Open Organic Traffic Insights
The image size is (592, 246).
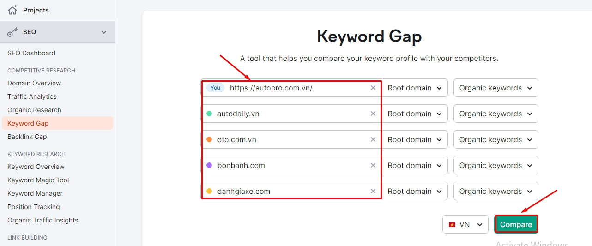(43, 220)
